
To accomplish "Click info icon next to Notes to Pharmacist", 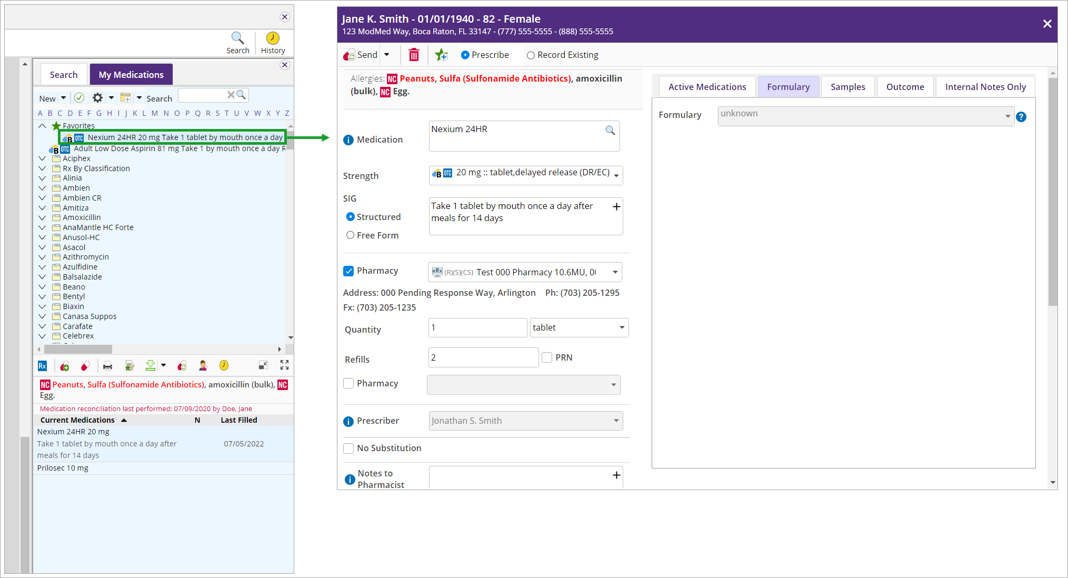I will click(350, 480).
